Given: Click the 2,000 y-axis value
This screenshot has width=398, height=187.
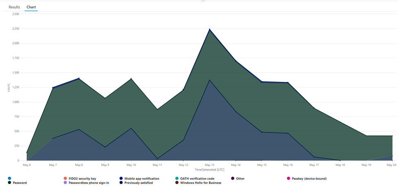Looking at the screenshot, I should [16, 43].
